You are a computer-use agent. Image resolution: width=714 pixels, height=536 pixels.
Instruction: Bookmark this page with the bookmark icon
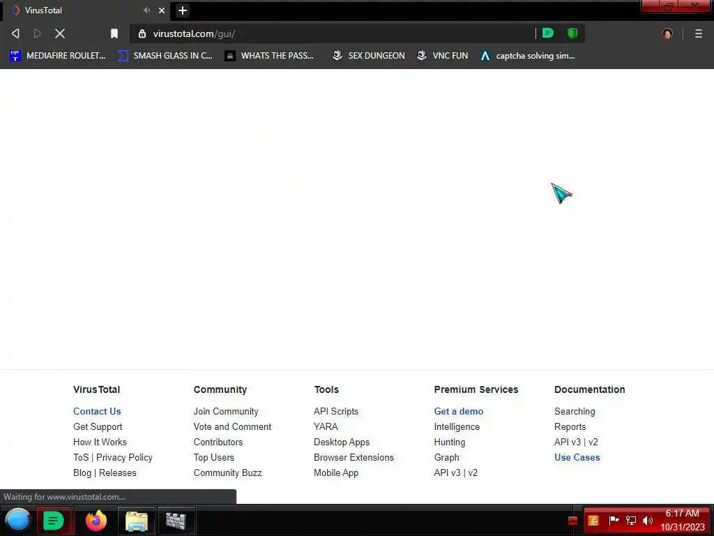(x=114, y=33)
